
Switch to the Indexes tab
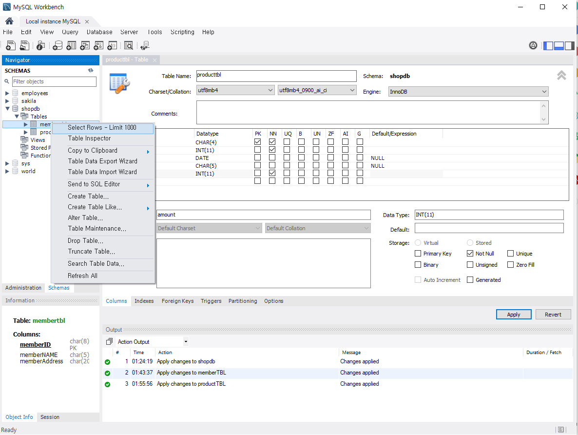[144, 301]
